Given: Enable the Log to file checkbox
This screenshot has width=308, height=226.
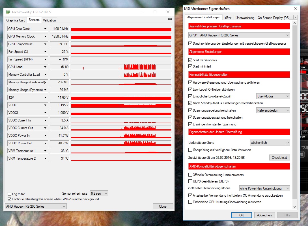Looking at the screenshot, I should click(9, 194).
